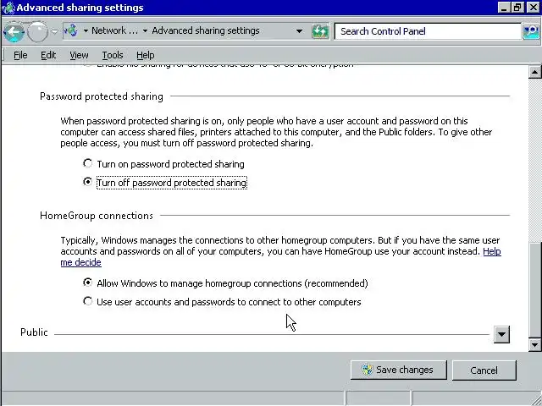Click the title bar window icon

tap(8, 8)
